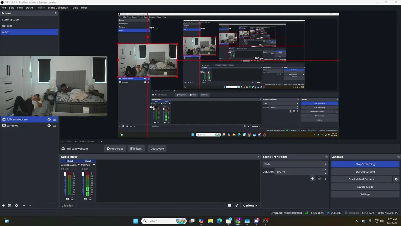Undock the Controls panel

[398, 157]
